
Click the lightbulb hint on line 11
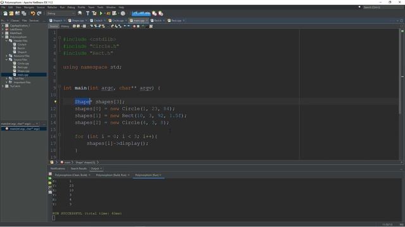55,102
